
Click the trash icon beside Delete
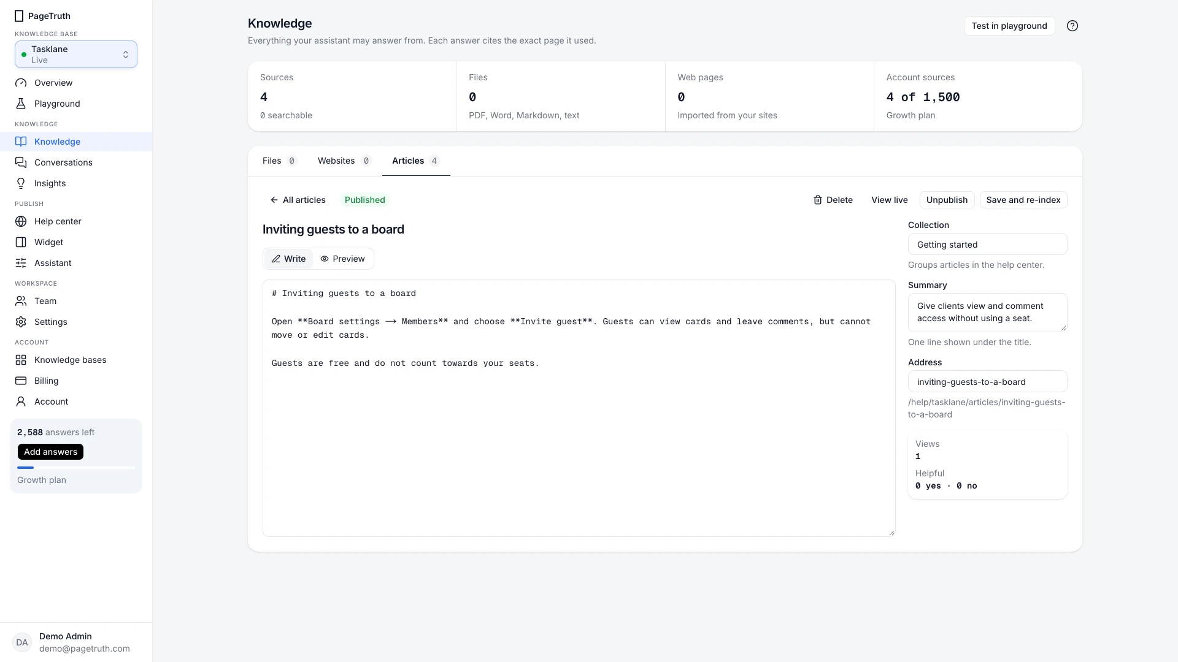818,200
